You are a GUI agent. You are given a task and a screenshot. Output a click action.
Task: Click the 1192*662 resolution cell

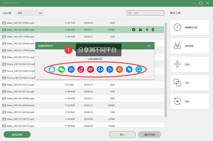70,112
